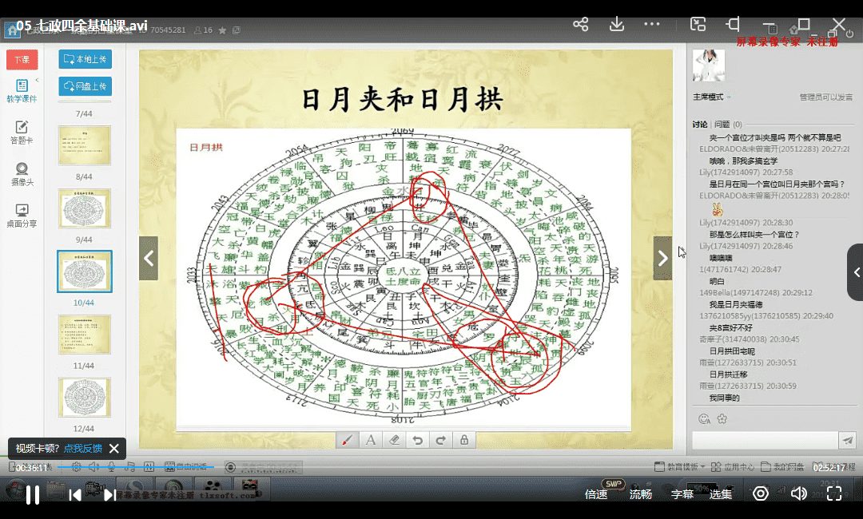Open slide thumbnail 11/44
863x519 pixels.
[x=84, y=335]
